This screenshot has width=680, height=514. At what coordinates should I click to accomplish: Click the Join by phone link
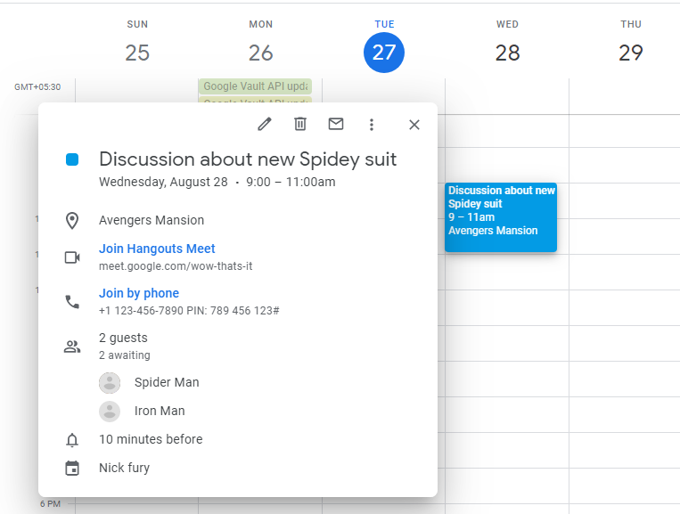point(139,293)
